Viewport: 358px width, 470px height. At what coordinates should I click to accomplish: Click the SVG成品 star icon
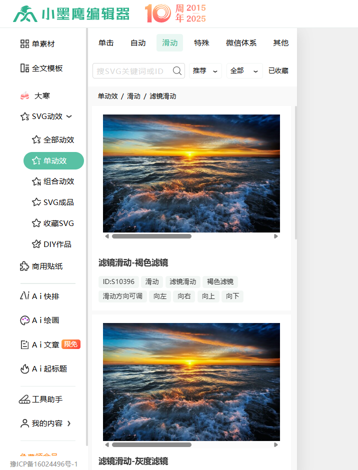coord(36,202)
